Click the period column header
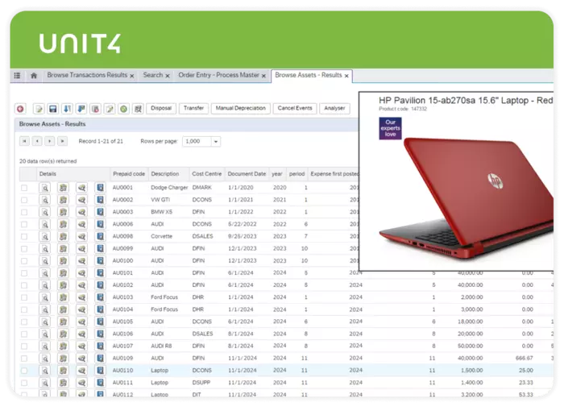Screen dimensions: 564x407 tap(297, 174)
